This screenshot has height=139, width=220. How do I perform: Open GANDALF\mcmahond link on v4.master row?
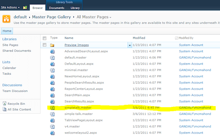point(195,127)
